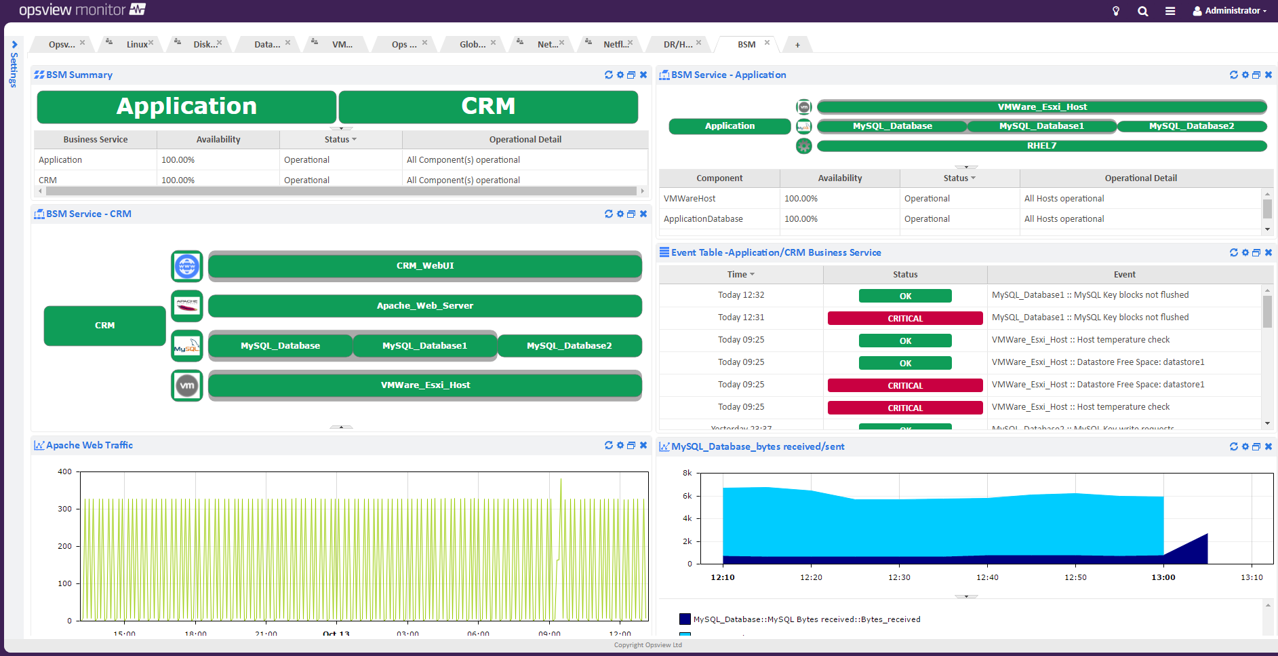Click the Apache icon beside Apache_Web_Server
The image size is (1278, 656).
click(x=186, y=306)
